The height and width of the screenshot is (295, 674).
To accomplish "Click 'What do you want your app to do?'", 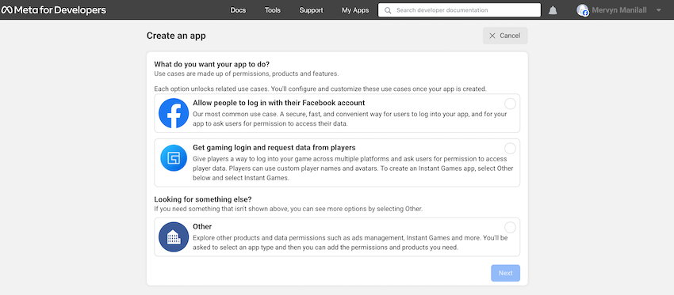I will [212, 64].
